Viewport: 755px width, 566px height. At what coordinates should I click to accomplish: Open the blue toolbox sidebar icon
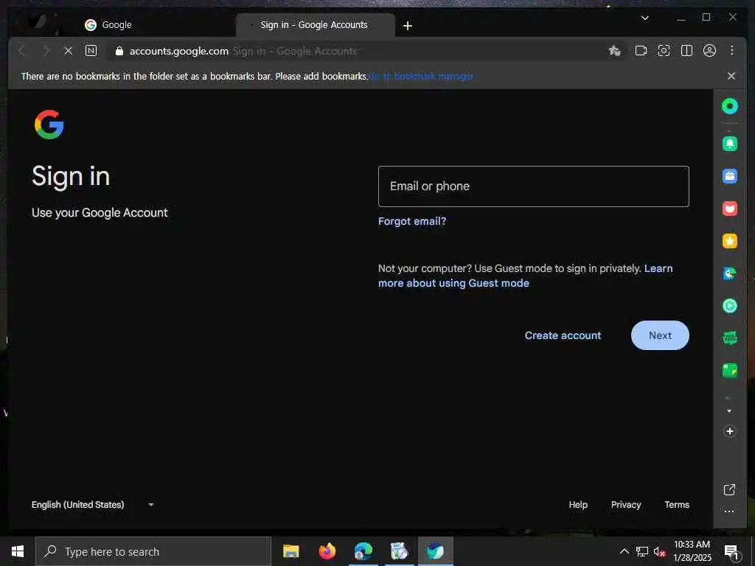(x=729, y=176)
